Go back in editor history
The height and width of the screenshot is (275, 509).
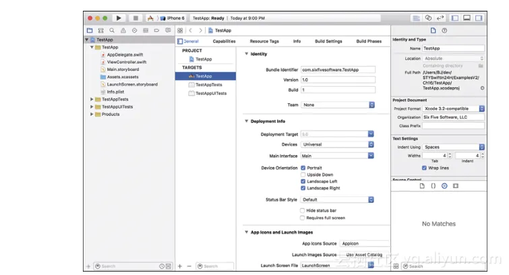click(191, 30)
